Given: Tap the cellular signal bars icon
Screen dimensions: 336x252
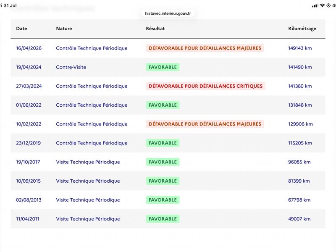Looking at the screenshot, I should 315,6.
